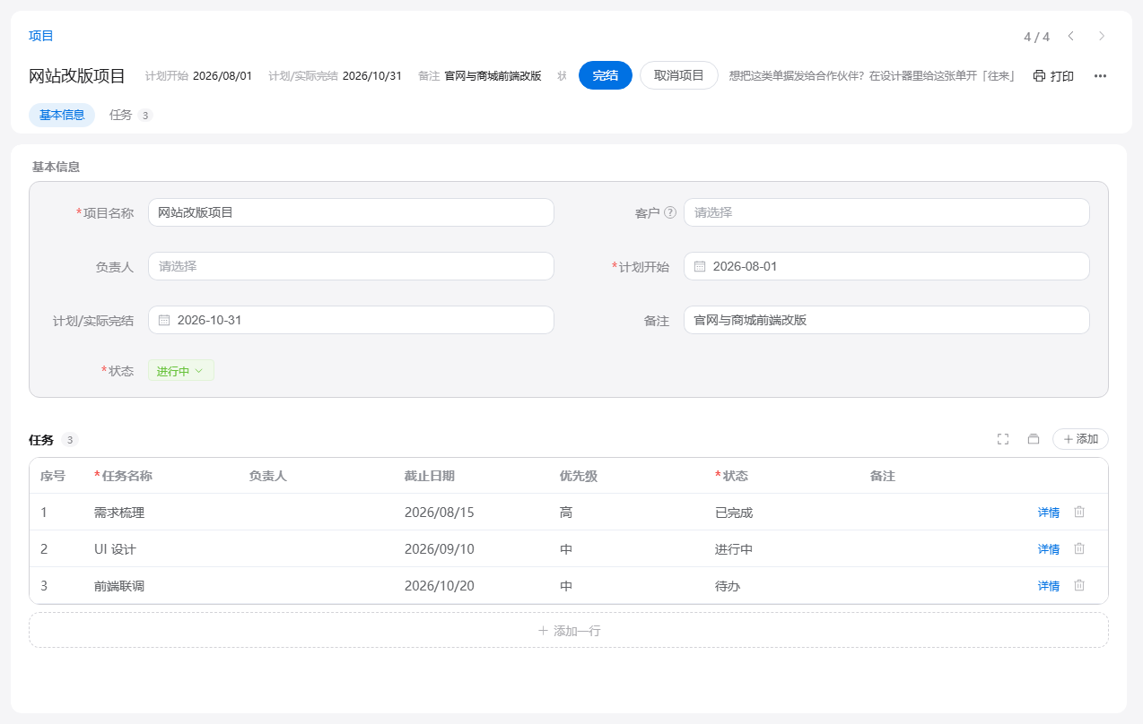Click the stacked-layers icon beside 添加
Image resolution: width=1143 pixels, height=724 pixels.
1034,439
